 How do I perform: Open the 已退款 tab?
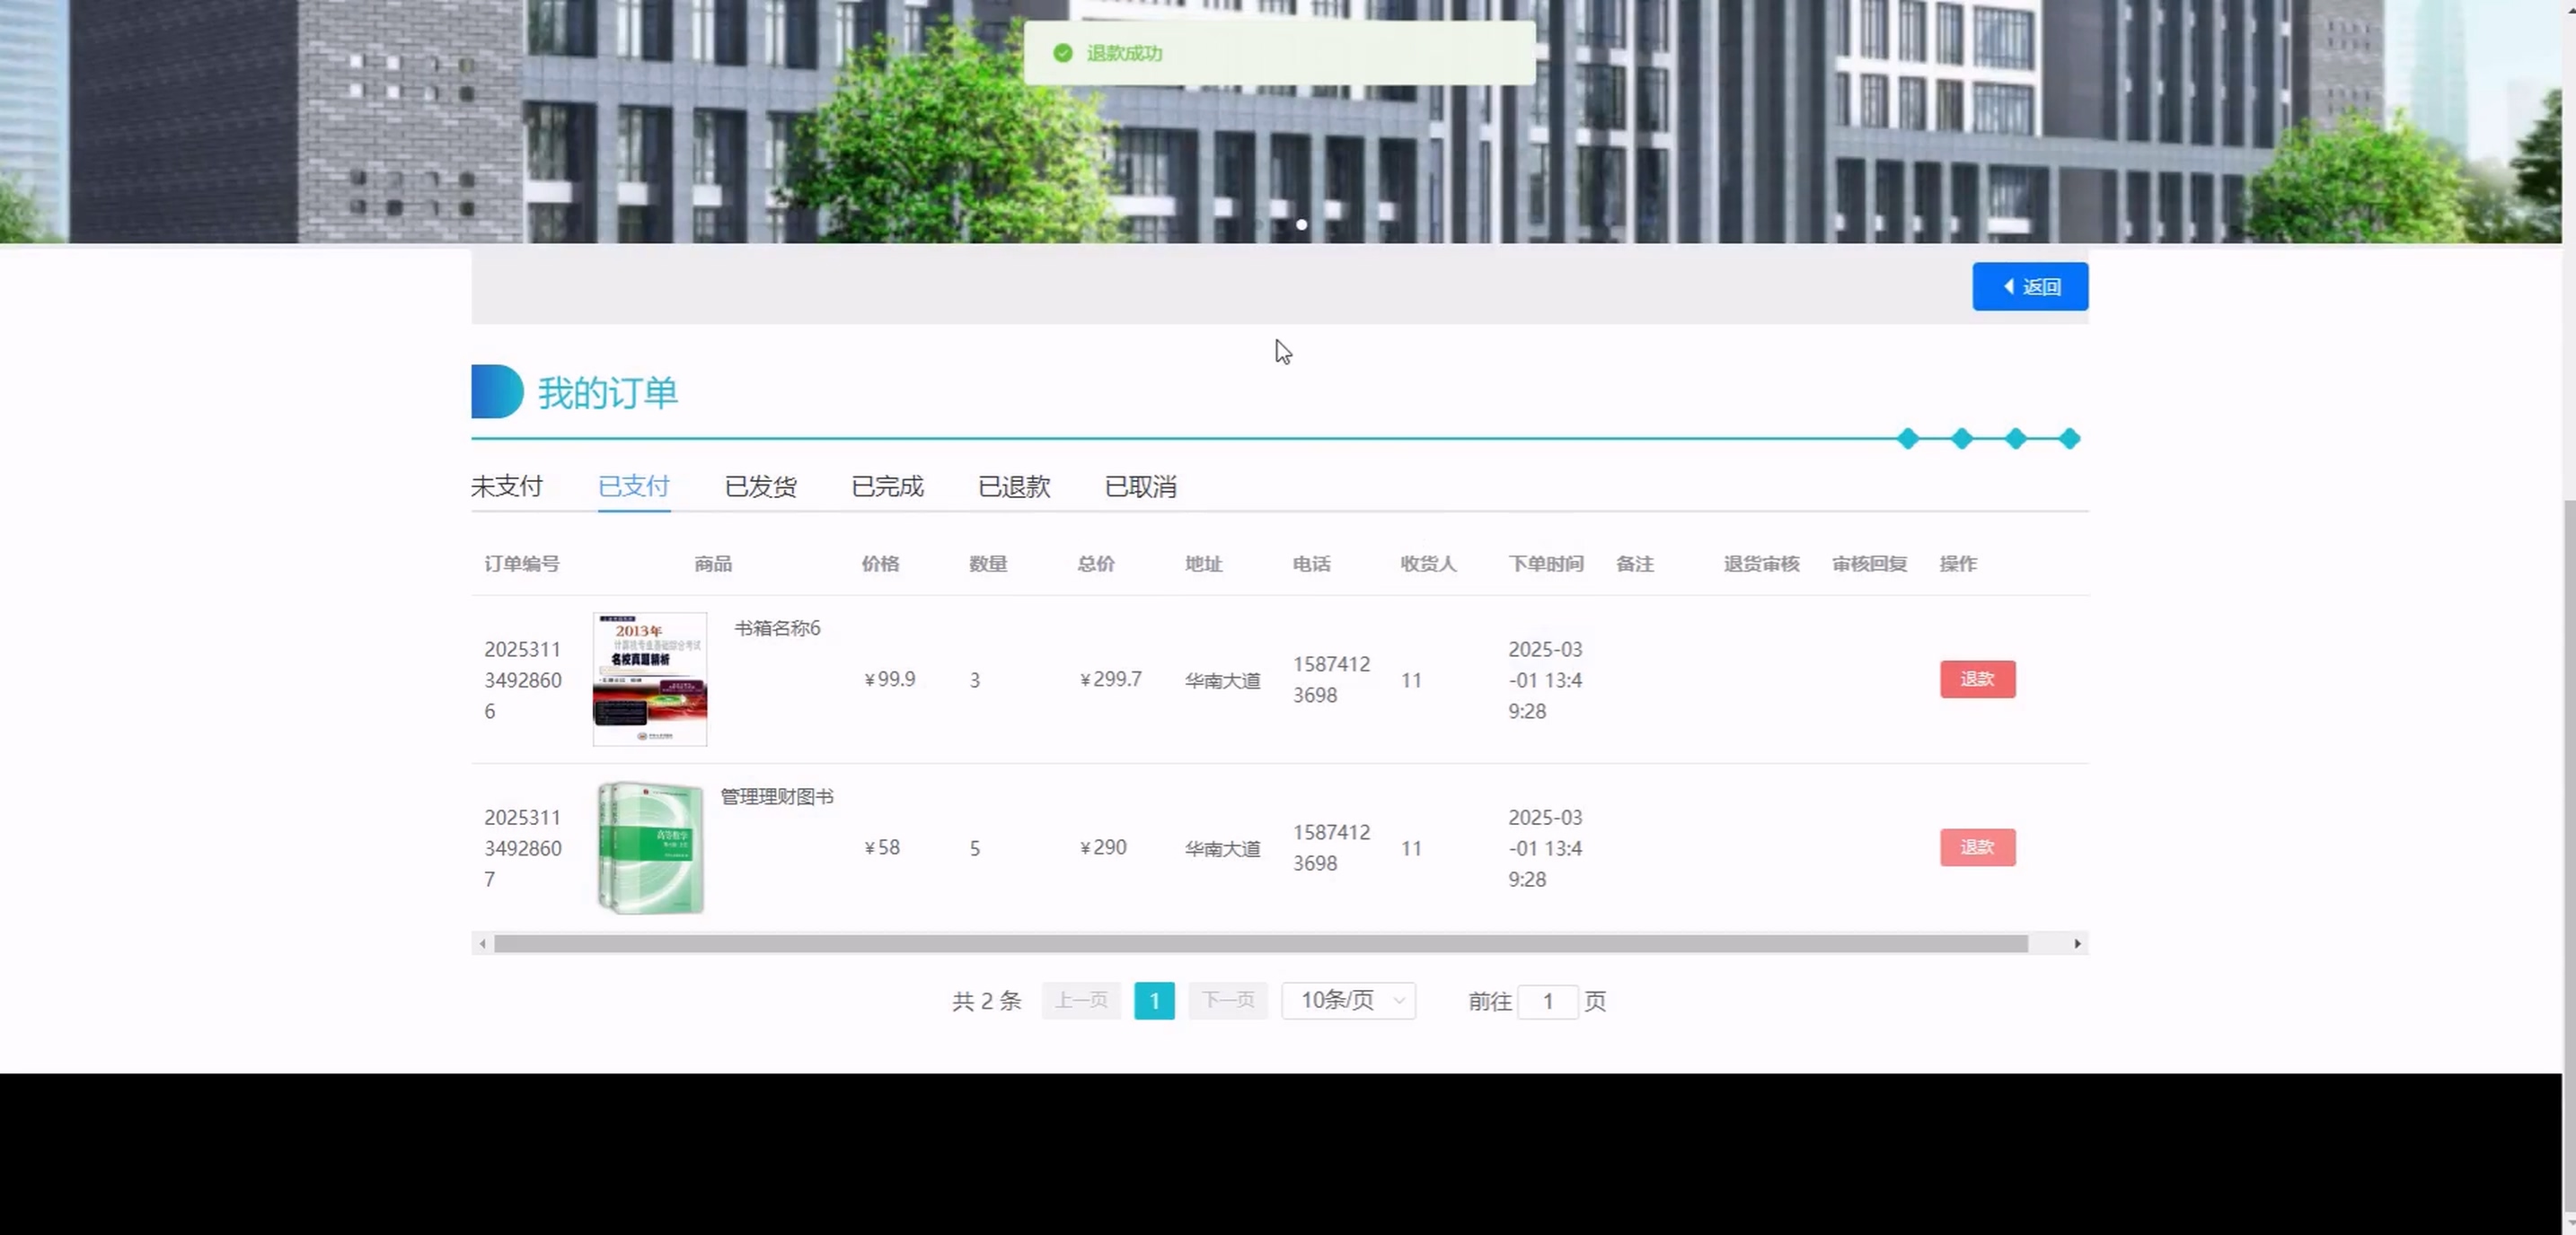(1013, 486)
